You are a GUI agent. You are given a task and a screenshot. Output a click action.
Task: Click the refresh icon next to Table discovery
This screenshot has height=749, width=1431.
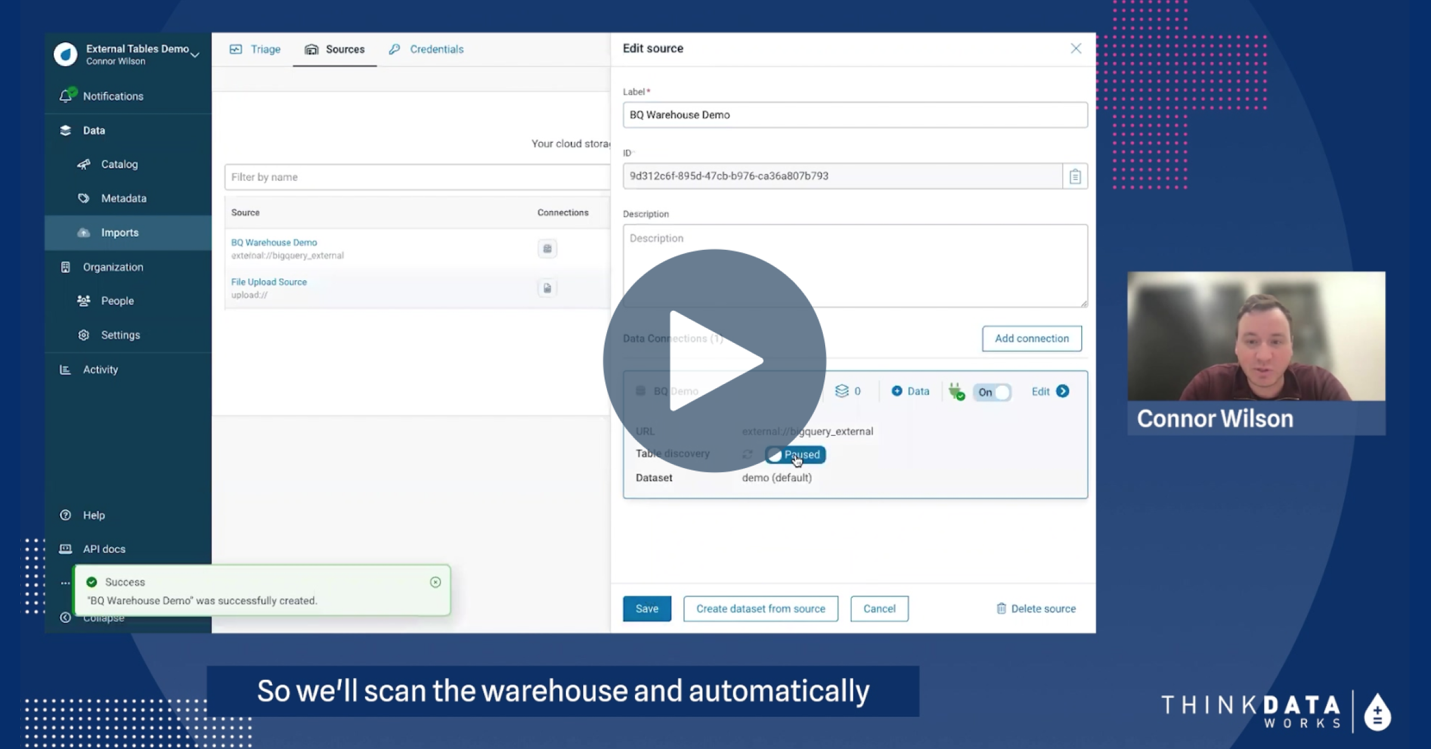coord(747,453)
